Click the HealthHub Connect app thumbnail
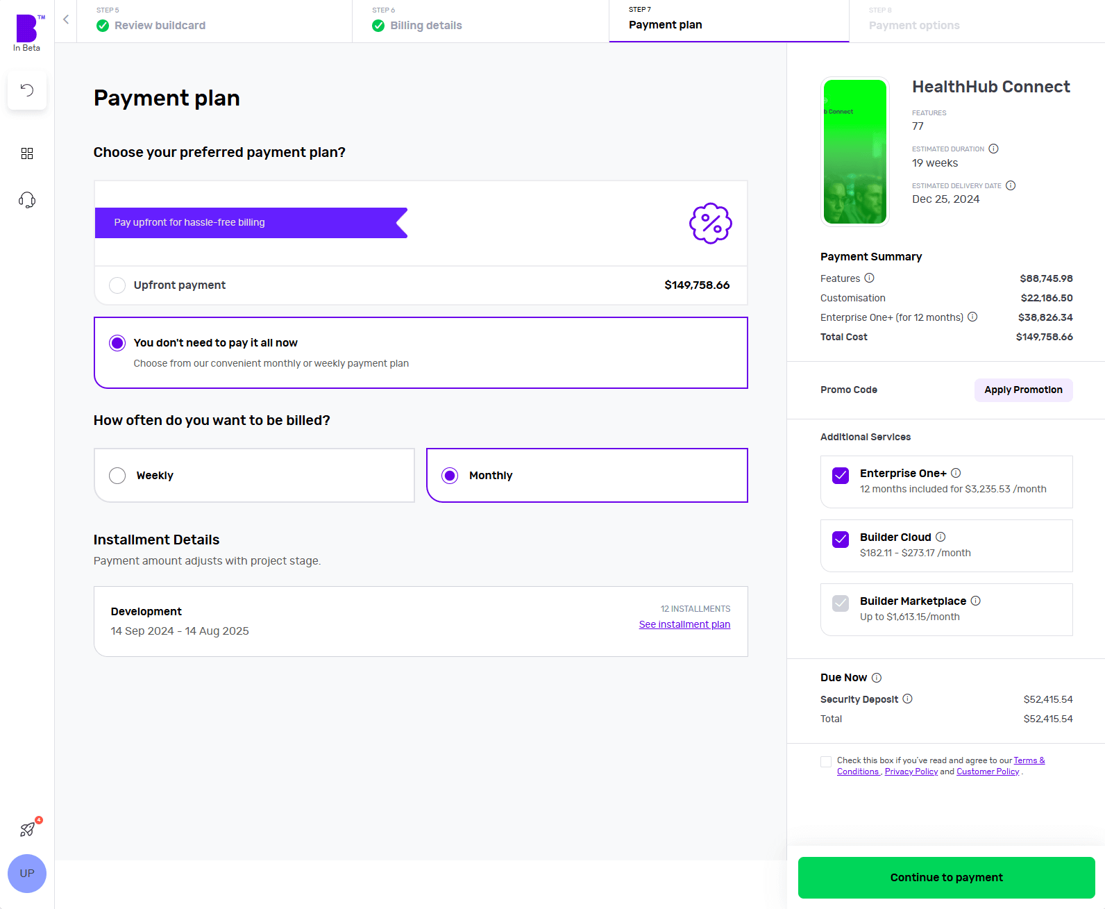The height and width of the screenshot is (909, 1105). point(855,151)
